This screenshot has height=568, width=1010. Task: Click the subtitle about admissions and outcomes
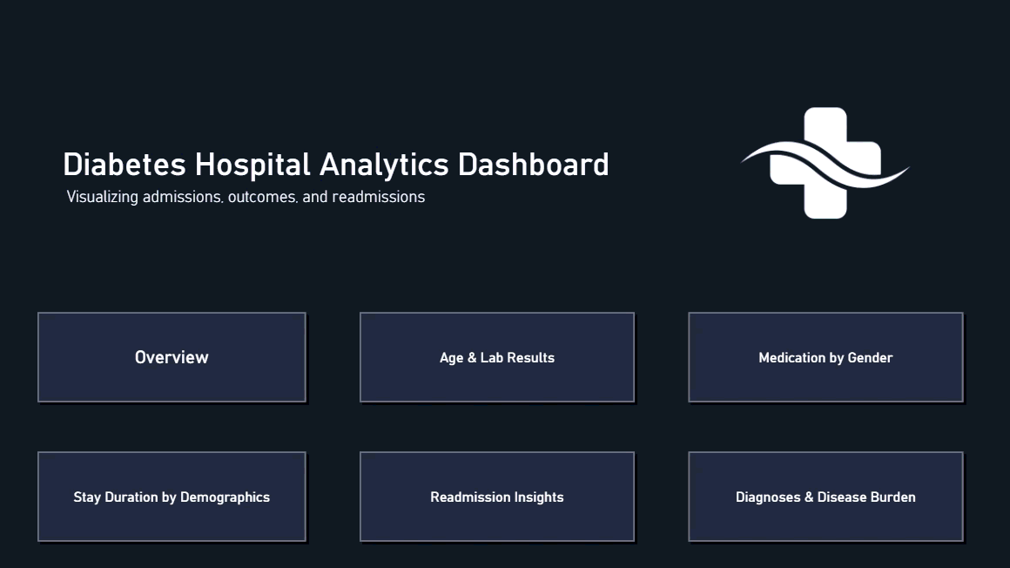click(246, 197)
